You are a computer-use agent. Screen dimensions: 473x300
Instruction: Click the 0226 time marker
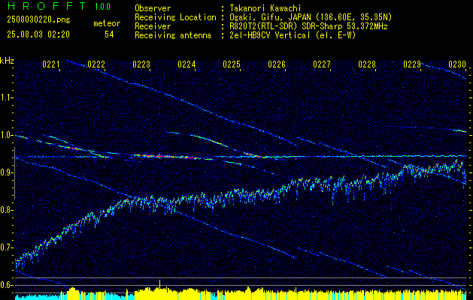[277, 64]
